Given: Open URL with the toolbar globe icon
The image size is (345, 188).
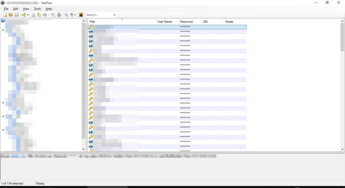Looking at the screenshot, I should point(45,15).
